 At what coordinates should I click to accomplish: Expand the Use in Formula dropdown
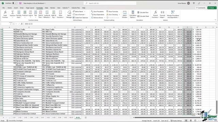pyautogui.click(x=85, y=15)
